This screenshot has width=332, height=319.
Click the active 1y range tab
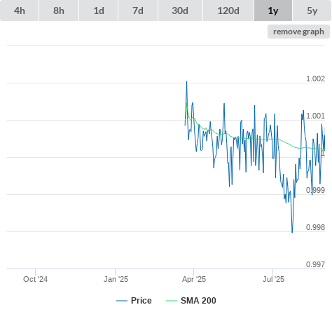click(273, 11)
